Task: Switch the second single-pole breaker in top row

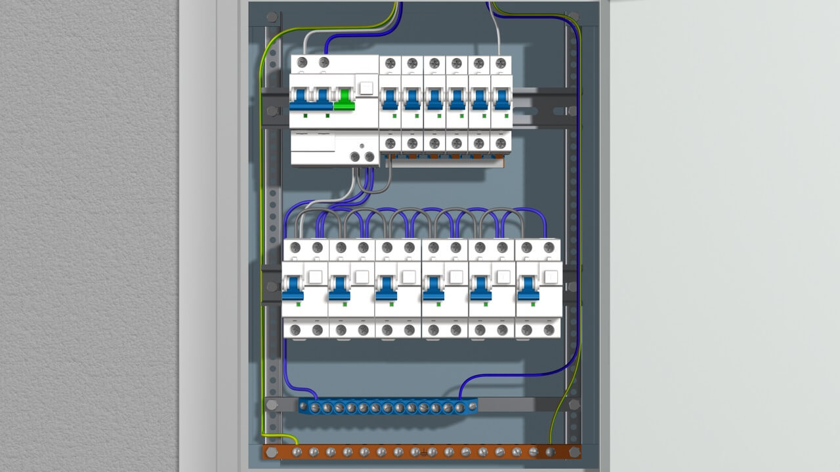Action: [x=412, y=98]
